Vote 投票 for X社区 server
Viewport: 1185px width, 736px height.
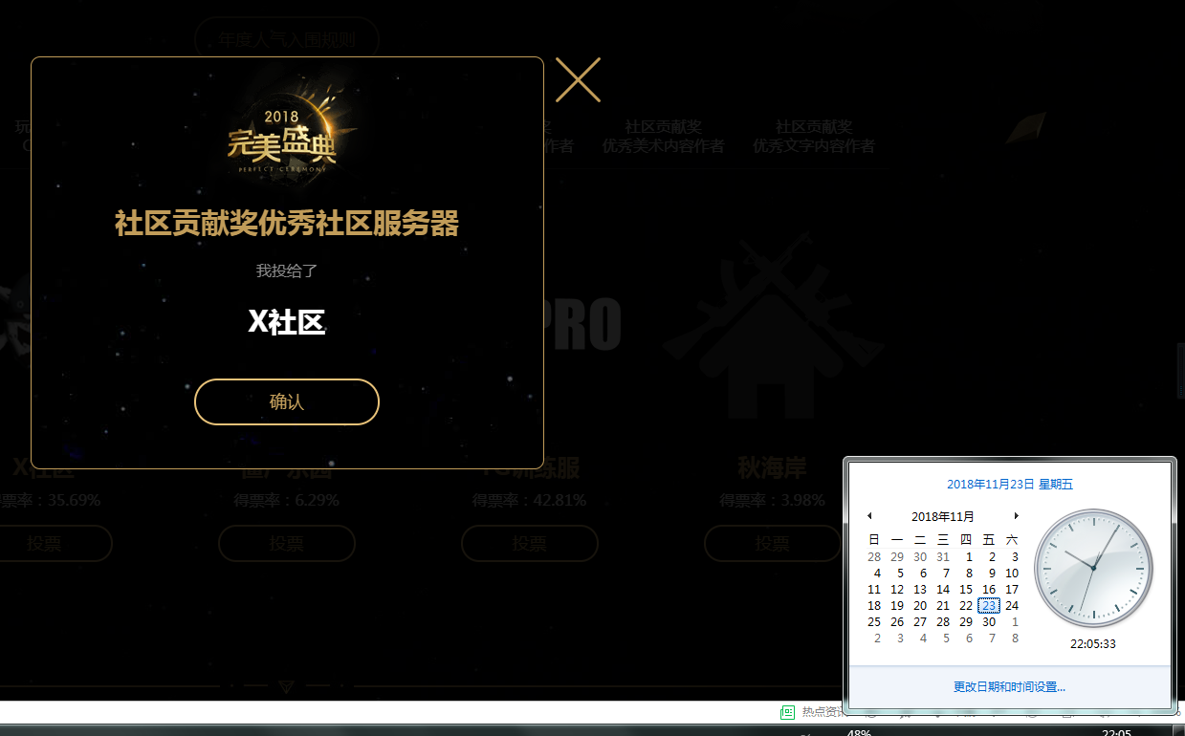coord(43,543)
